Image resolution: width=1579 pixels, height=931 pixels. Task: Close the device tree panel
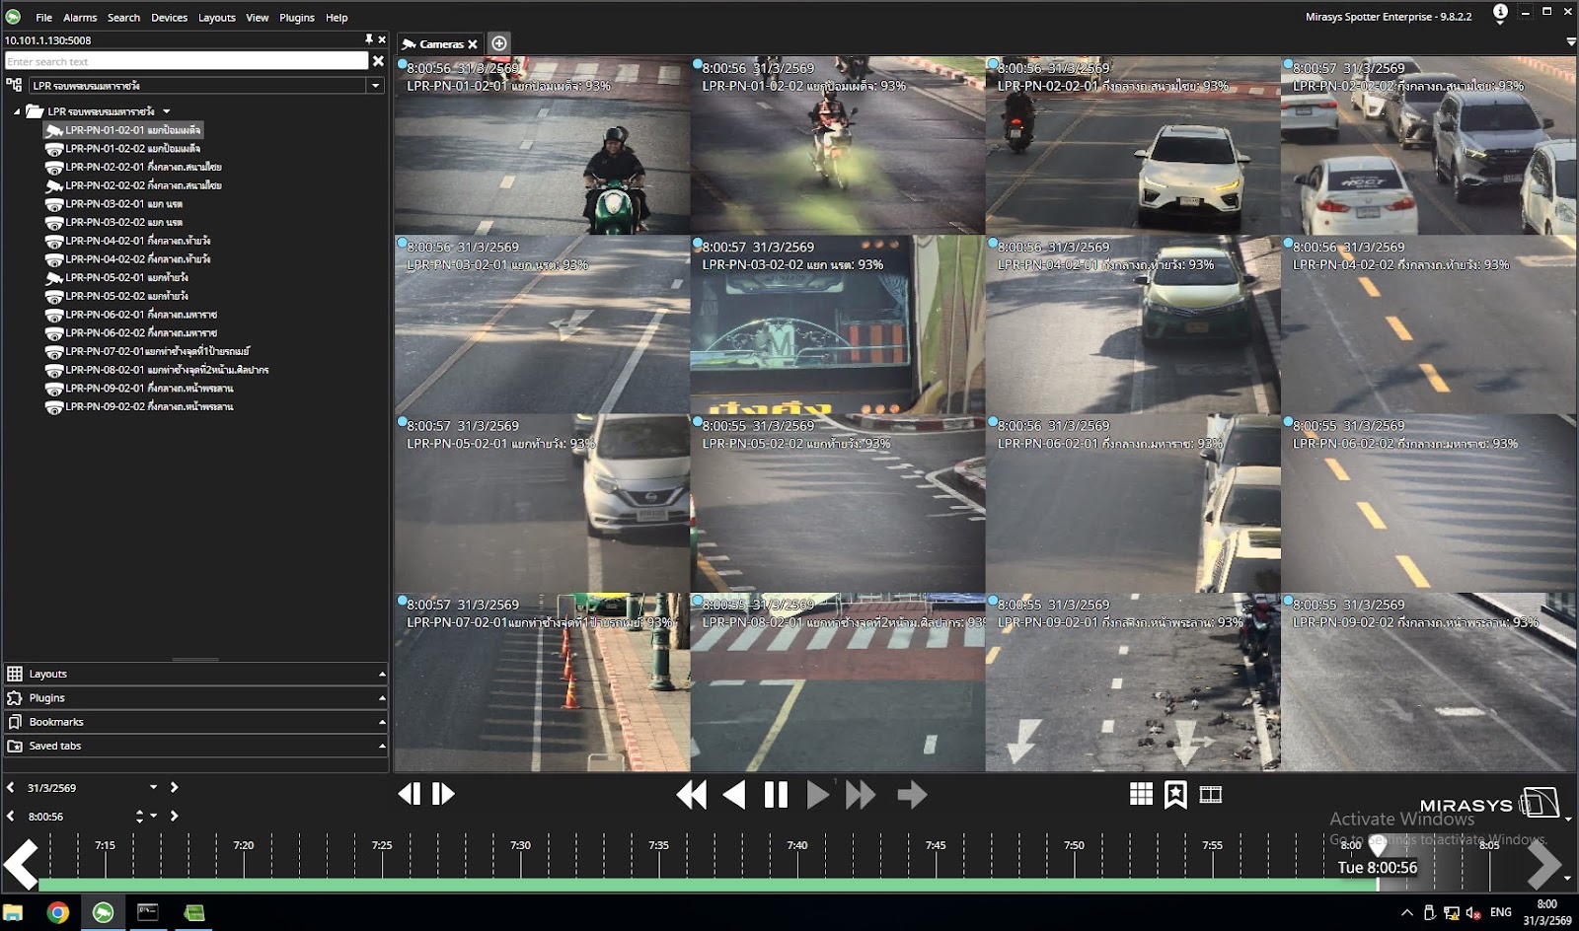click(382, 39)
